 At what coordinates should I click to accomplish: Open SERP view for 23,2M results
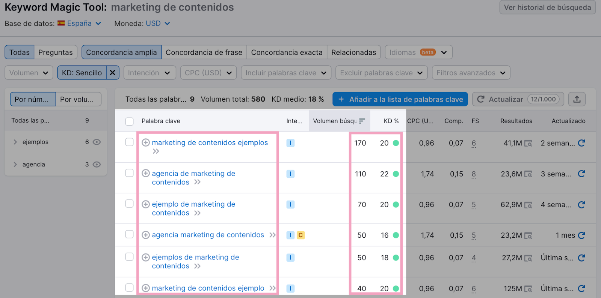(528, 236)
